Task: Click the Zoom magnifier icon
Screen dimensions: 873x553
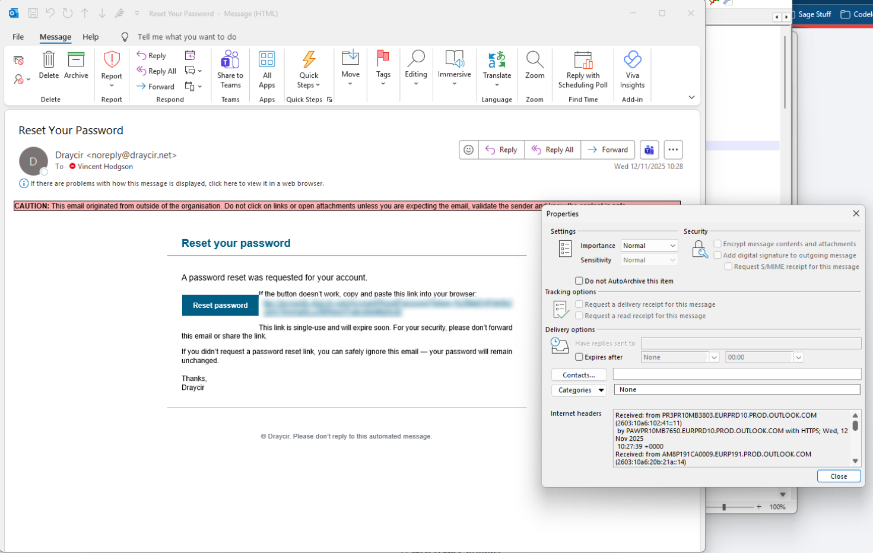Action: 535,59
